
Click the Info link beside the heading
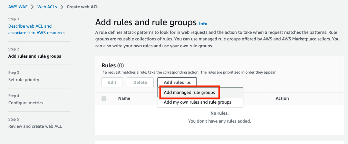203,24
